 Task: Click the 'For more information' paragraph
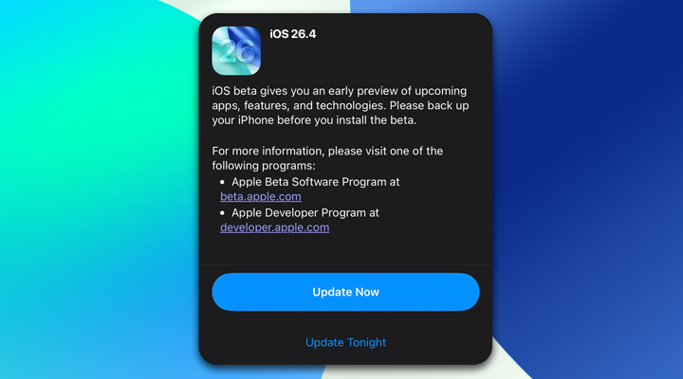coord(327,158)
